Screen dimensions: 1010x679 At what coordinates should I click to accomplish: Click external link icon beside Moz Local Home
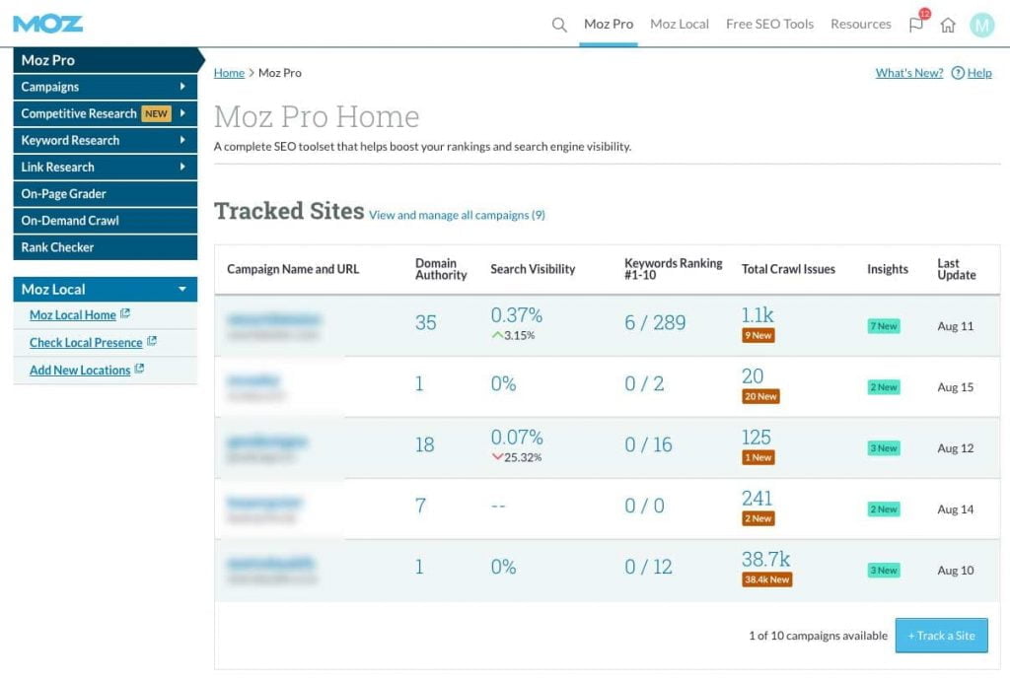click(x=125, y=313)
